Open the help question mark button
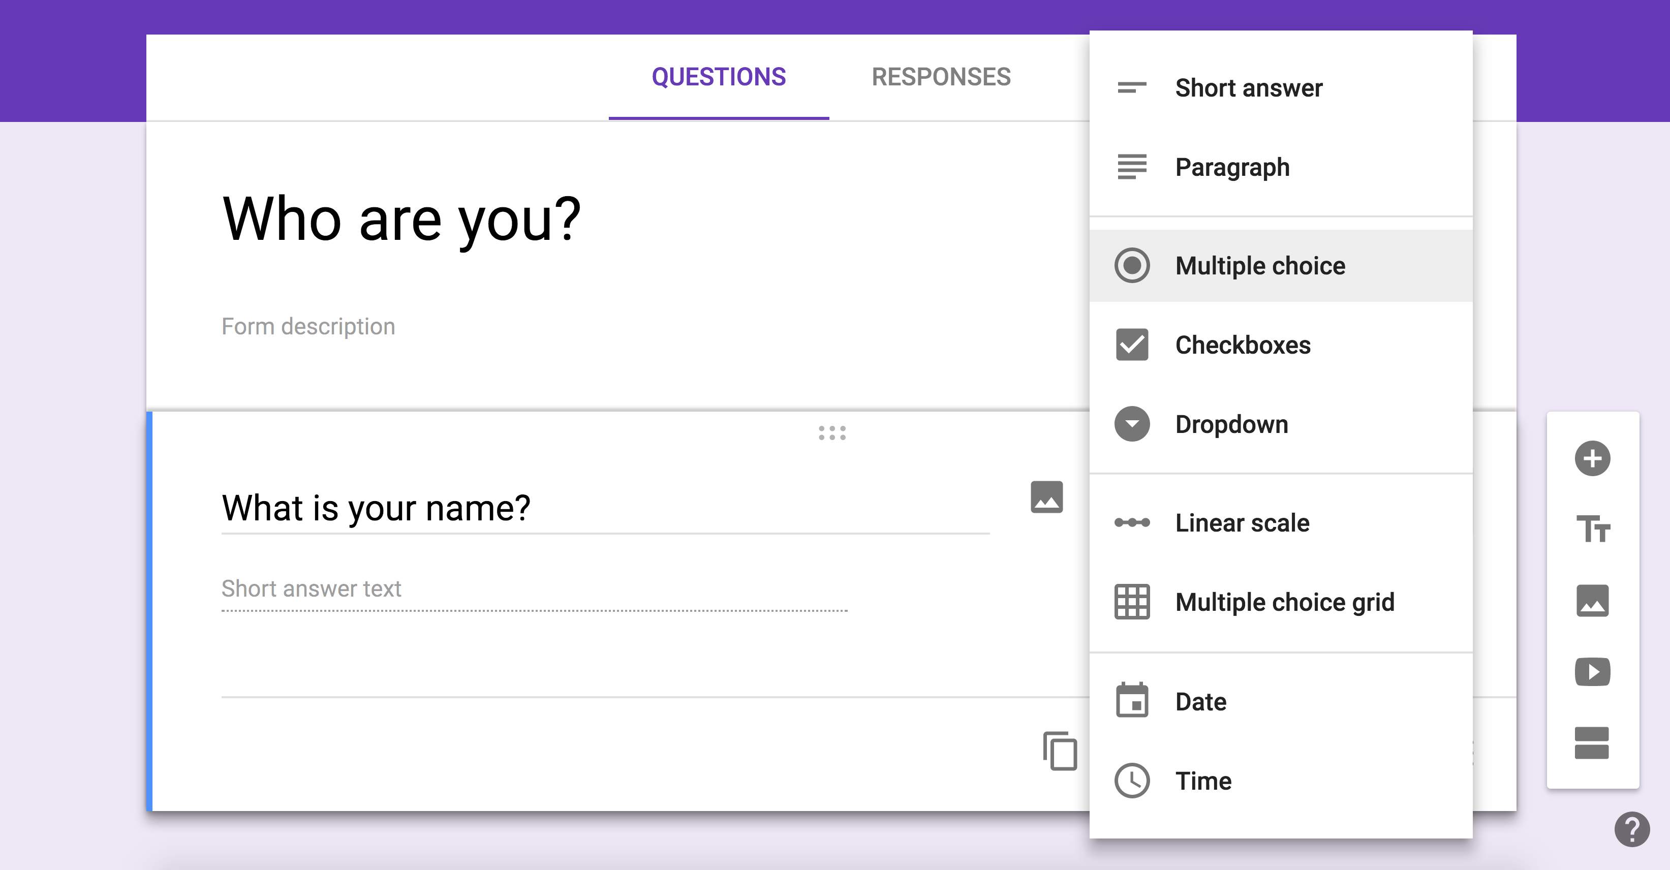Screen dimensions: 1670x870 1632,828
